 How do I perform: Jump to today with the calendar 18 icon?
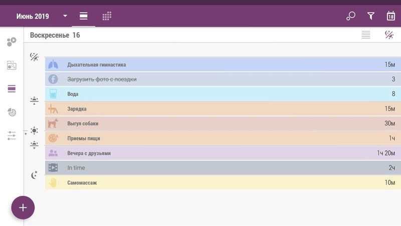[391, 16]
